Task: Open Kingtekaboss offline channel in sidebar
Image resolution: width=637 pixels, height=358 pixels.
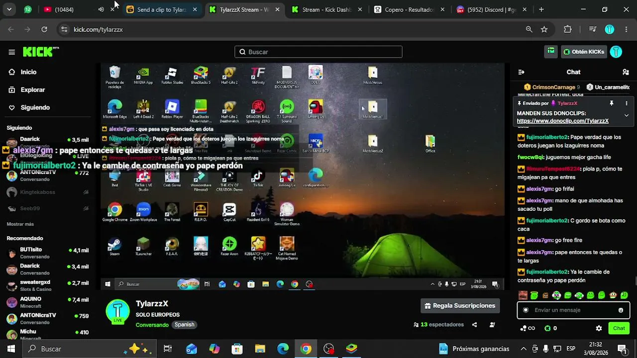Action: [x=48, y=192]
